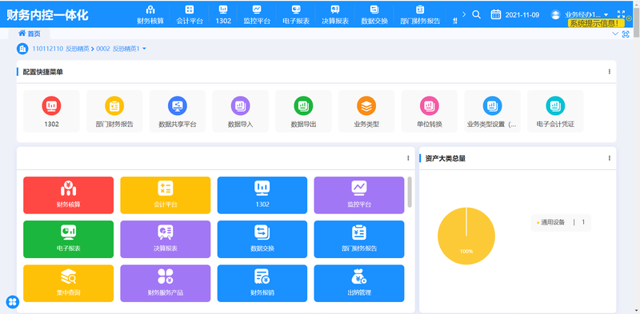Open 电子报表 in the top navigation bar

[x=296, y=14]
